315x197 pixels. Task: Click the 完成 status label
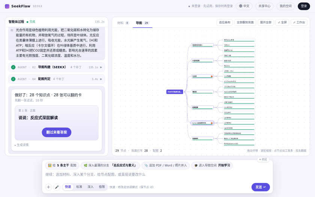click(31, 22)
